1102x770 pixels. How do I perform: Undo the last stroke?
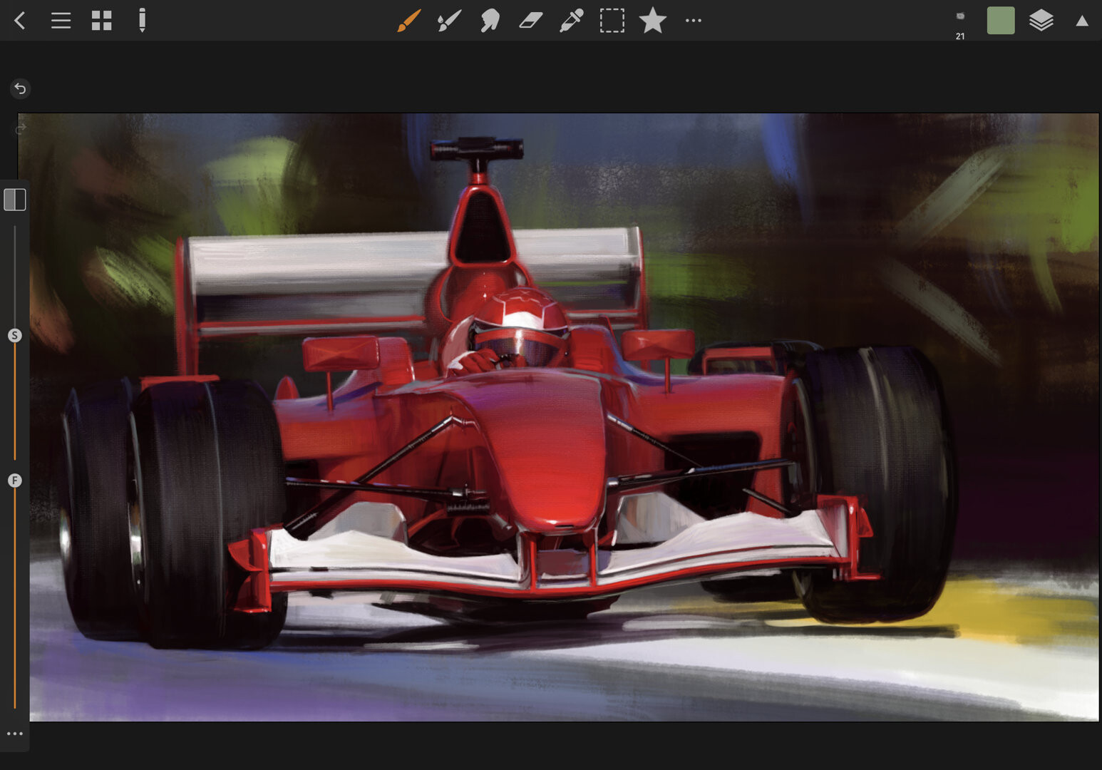point(20,88)
